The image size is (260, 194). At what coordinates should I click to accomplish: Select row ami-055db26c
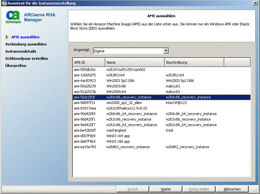point(162,70)
